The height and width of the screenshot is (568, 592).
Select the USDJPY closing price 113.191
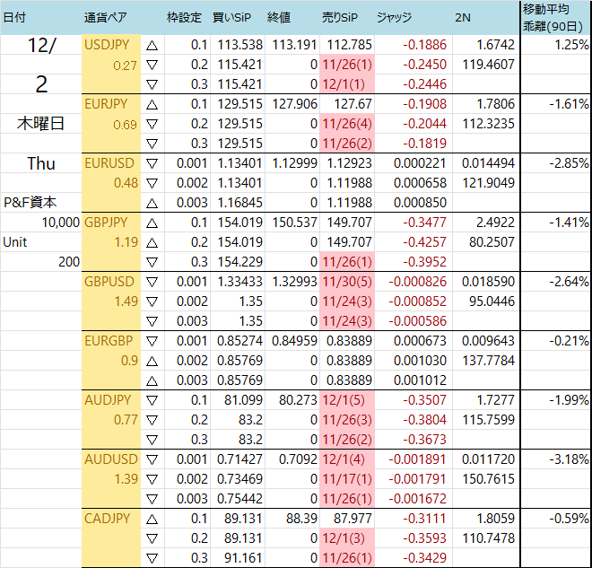point(292,45)
